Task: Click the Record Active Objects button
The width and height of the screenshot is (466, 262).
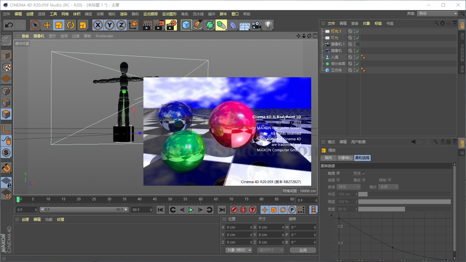Action: tap(234, 210)
